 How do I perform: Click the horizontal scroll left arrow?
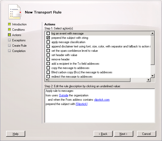47,80
